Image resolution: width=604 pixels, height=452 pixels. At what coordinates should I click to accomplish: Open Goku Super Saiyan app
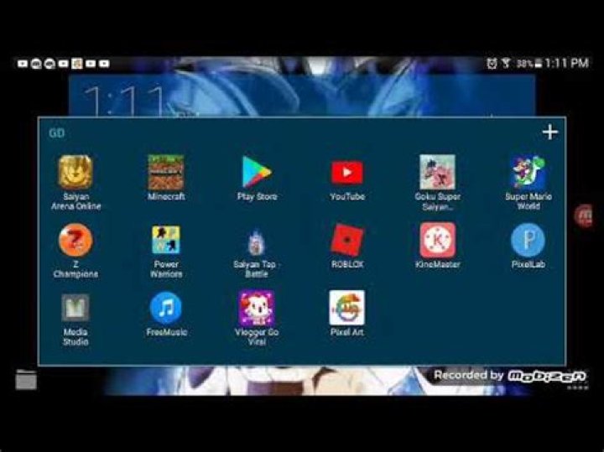click(437, 173)
